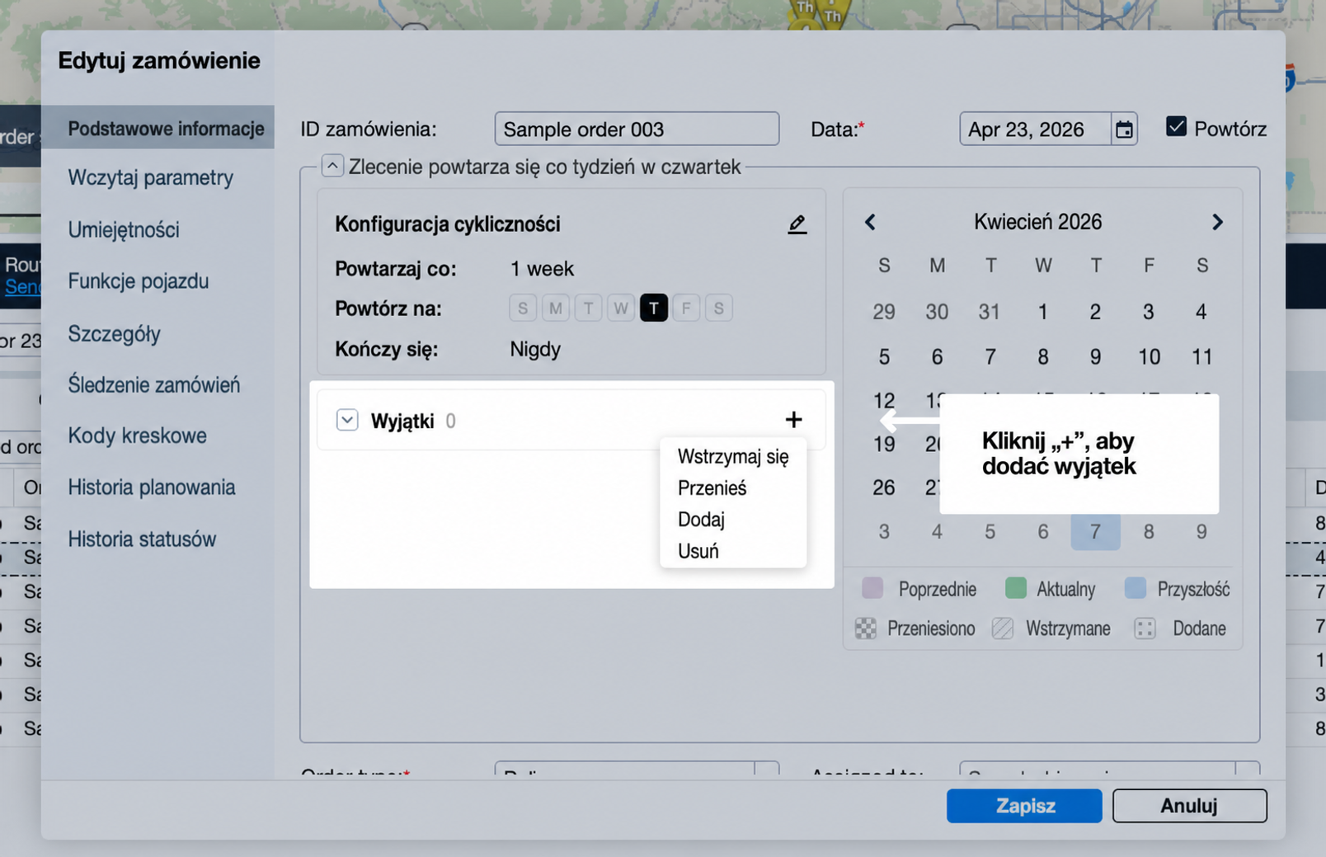Edit recurrence configuration with pencil icon
The width and height of the screenshot is (1326, 857).
[797, 224]
